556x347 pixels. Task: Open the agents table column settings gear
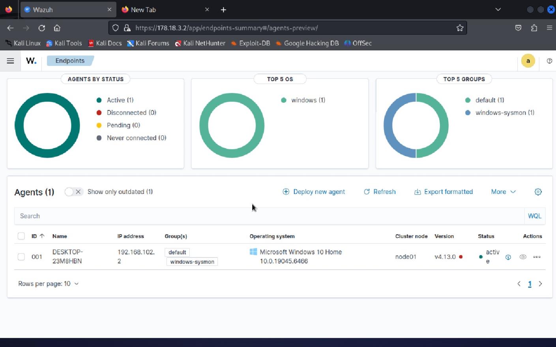pyautogui.click(x=538, y=192)
